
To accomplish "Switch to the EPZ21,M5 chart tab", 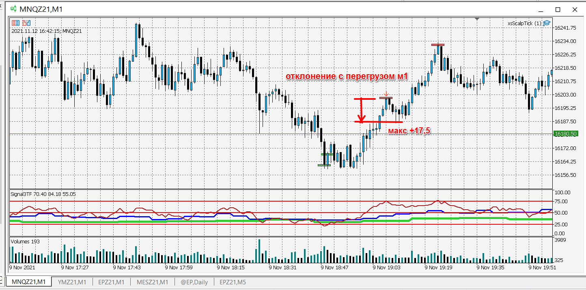I will [x=233, y=282].
